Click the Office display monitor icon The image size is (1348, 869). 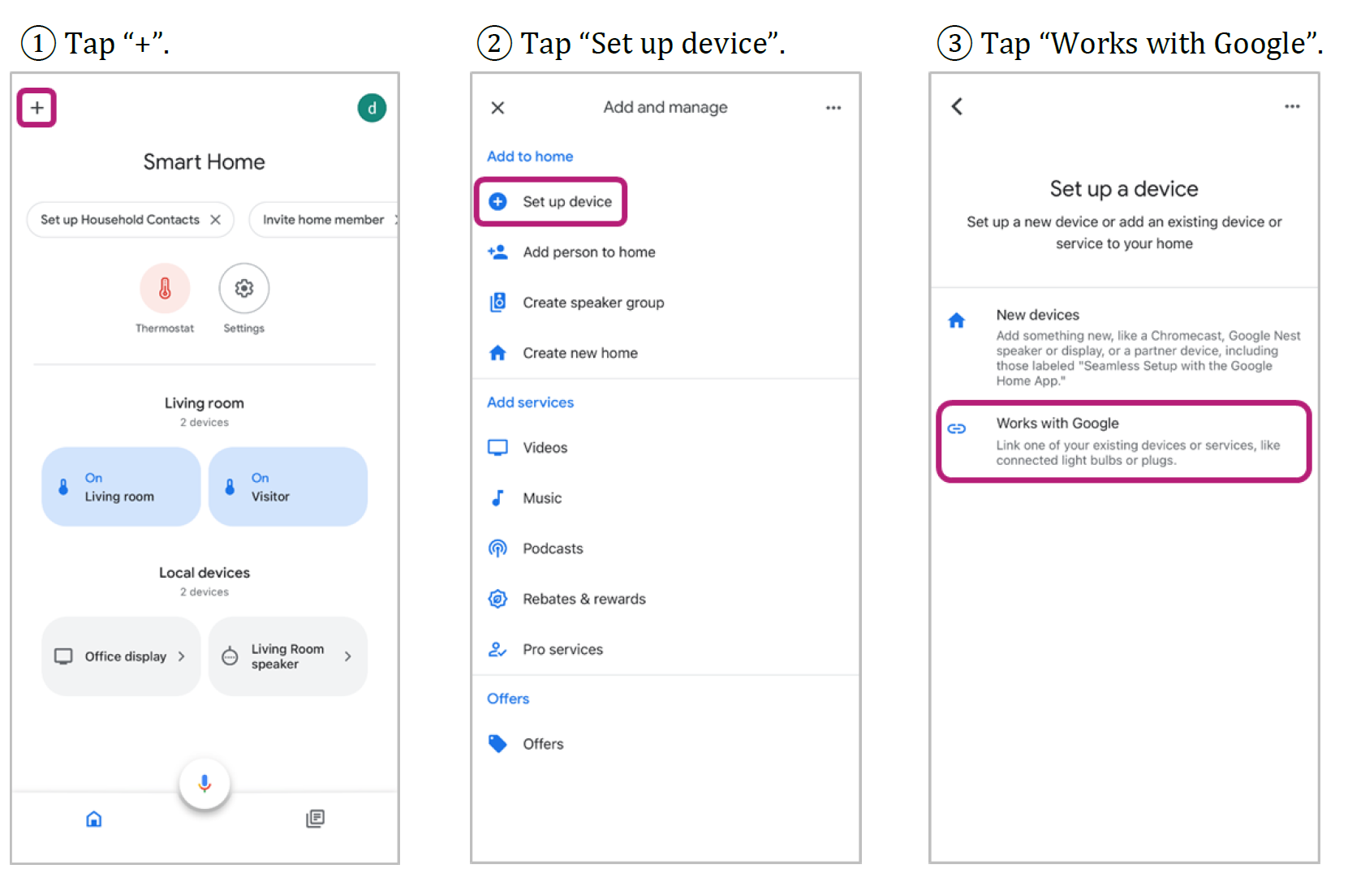pyautogui.click(x=63, y=656)
